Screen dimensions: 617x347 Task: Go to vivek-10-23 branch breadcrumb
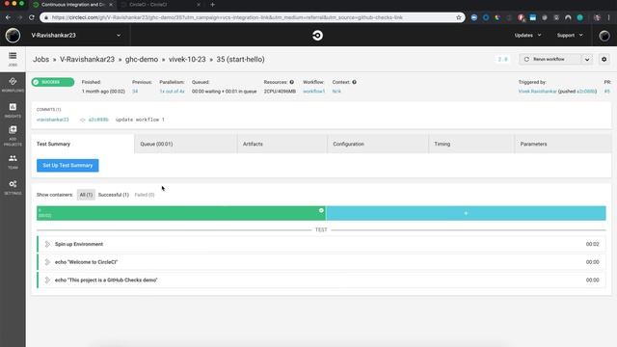[187, 60]
